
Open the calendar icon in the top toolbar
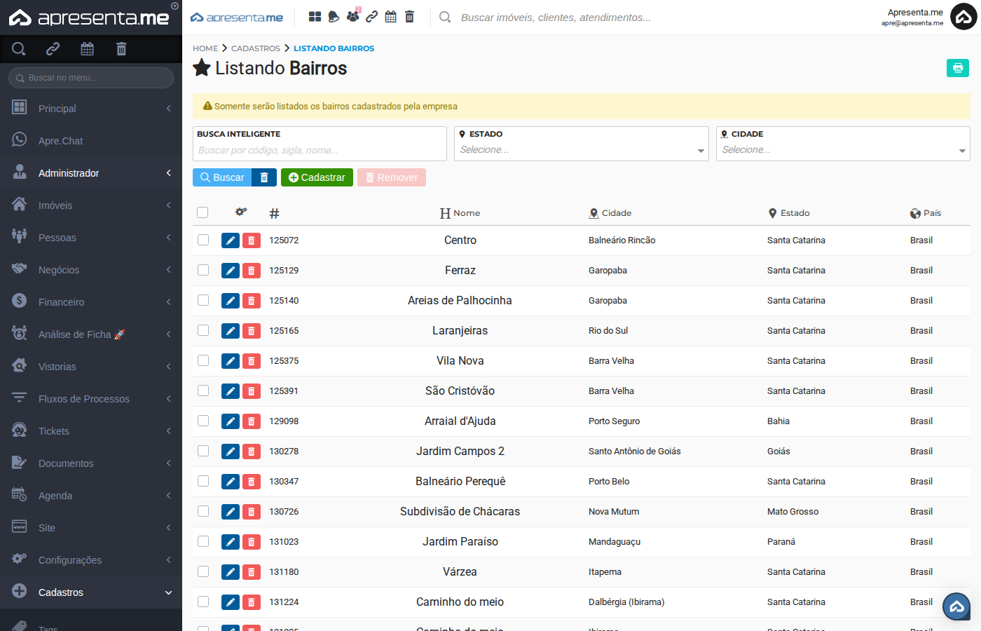tap(391, 17)
